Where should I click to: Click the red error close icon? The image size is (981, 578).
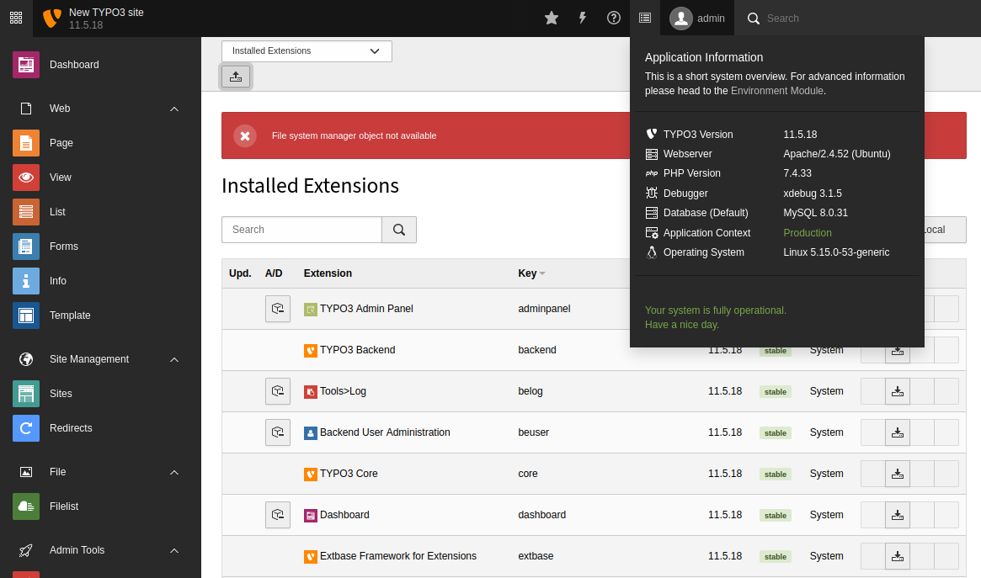pos(245,135)
